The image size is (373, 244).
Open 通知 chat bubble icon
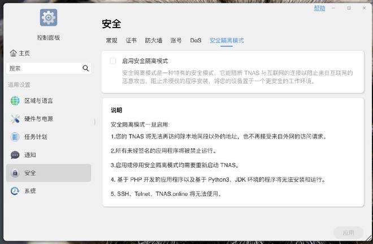pos(15,155)
